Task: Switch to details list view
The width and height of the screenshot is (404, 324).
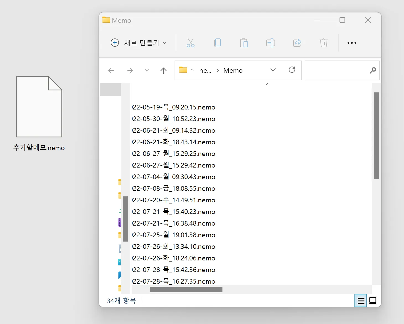Action: click(x=361, y=301)
